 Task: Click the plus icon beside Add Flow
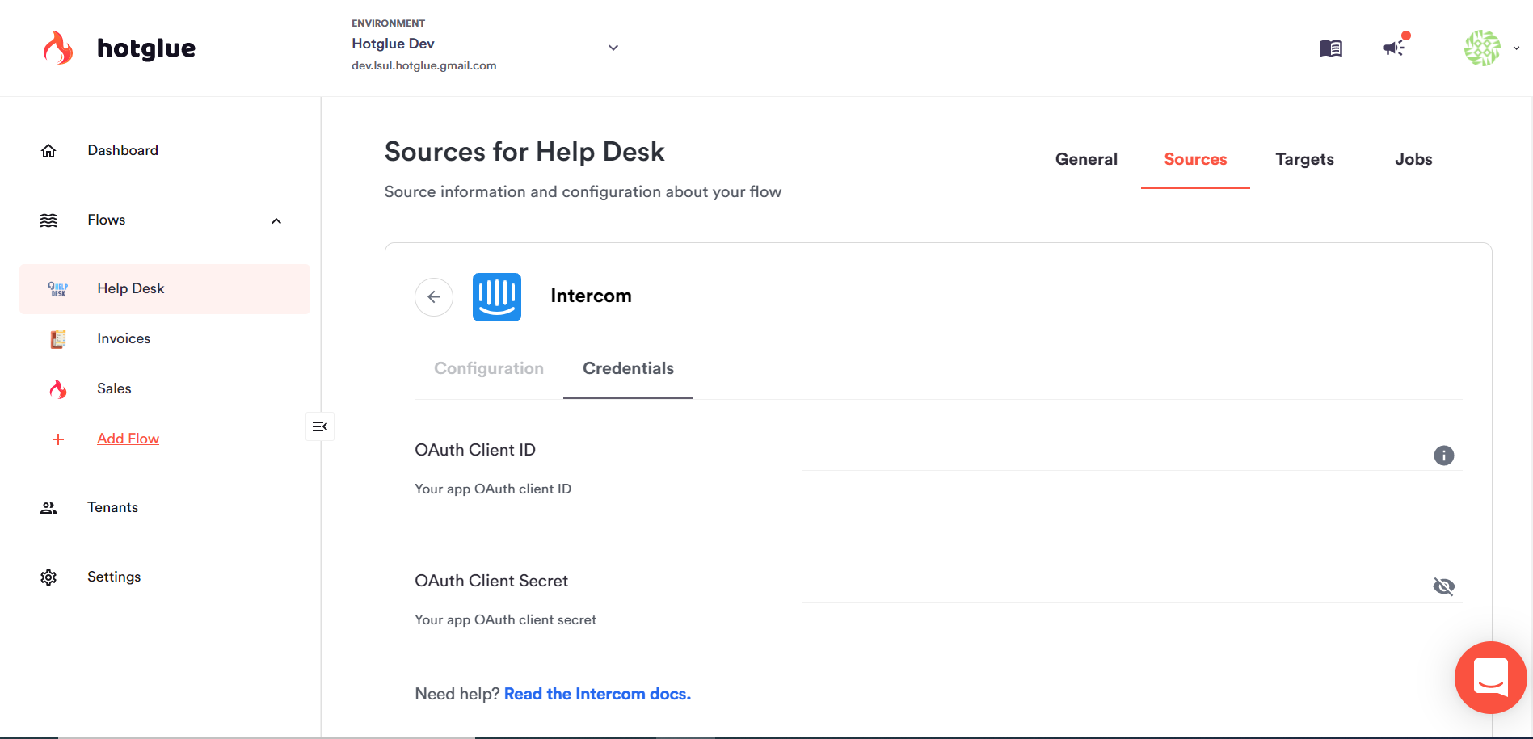(x=58, y=439)
